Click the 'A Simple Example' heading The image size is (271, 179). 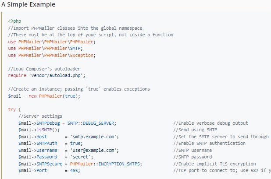tap(28, 4)
